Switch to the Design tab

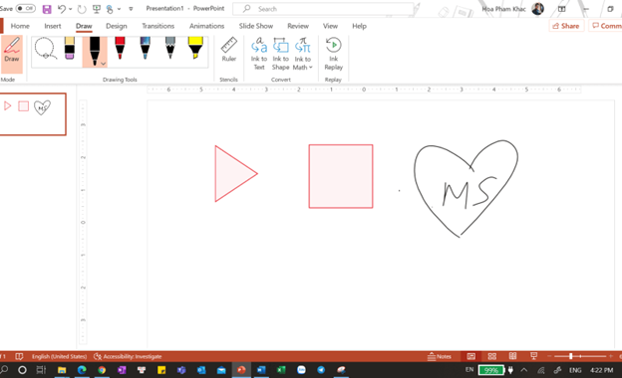pos(117,26)
